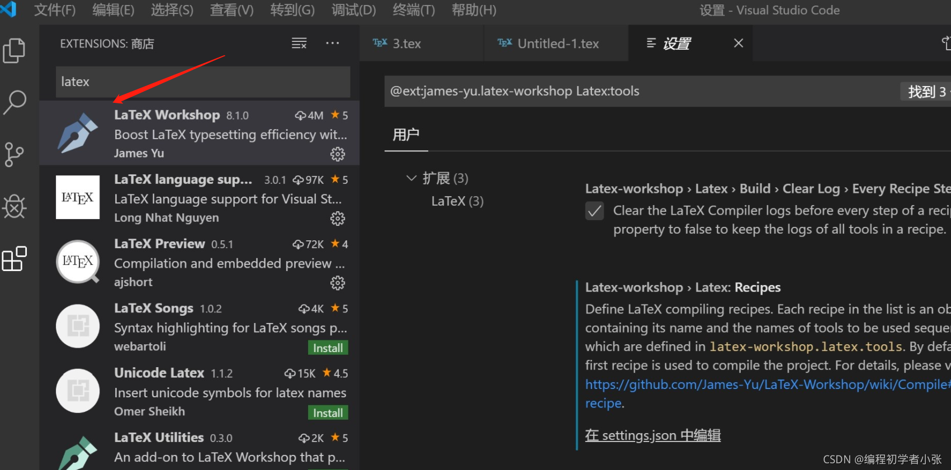Open the 转到(G) menu
This screenshot has height=470, width=951.
(x=292, y=10)
